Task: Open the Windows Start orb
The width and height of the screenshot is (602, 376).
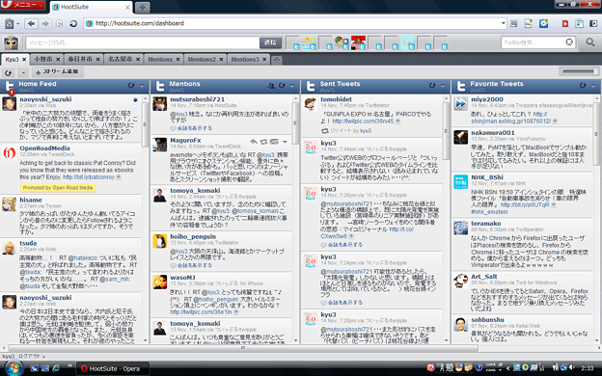Action: pos(14,368)
